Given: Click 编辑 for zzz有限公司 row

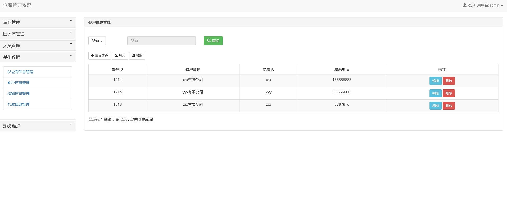Looking at the screenshot, I should (x=435, y=106).
